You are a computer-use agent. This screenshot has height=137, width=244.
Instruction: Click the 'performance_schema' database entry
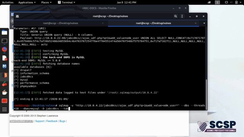[x=35, y=83]
